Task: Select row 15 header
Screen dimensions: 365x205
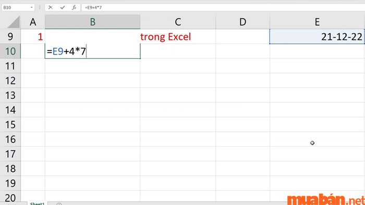Action: [x=10, y=124]
